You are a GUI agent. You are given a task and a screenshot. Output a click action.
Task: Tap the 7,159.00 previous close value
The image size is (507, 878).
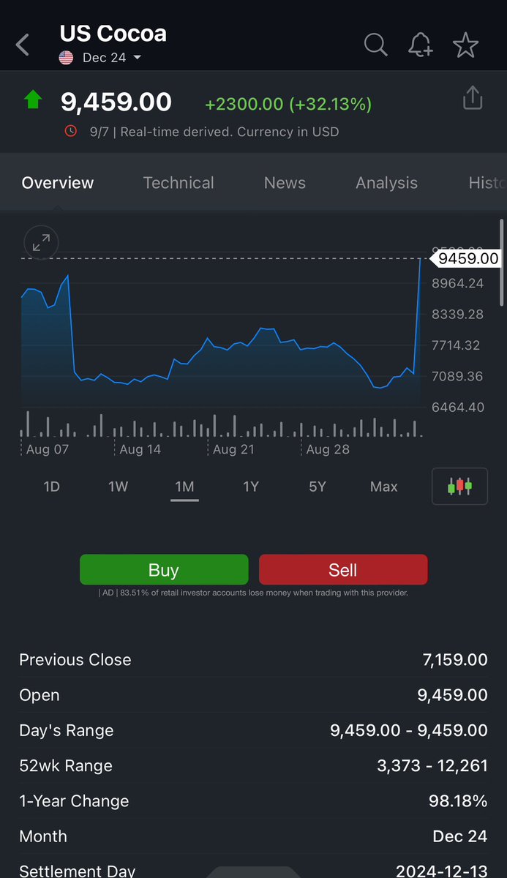455,660
